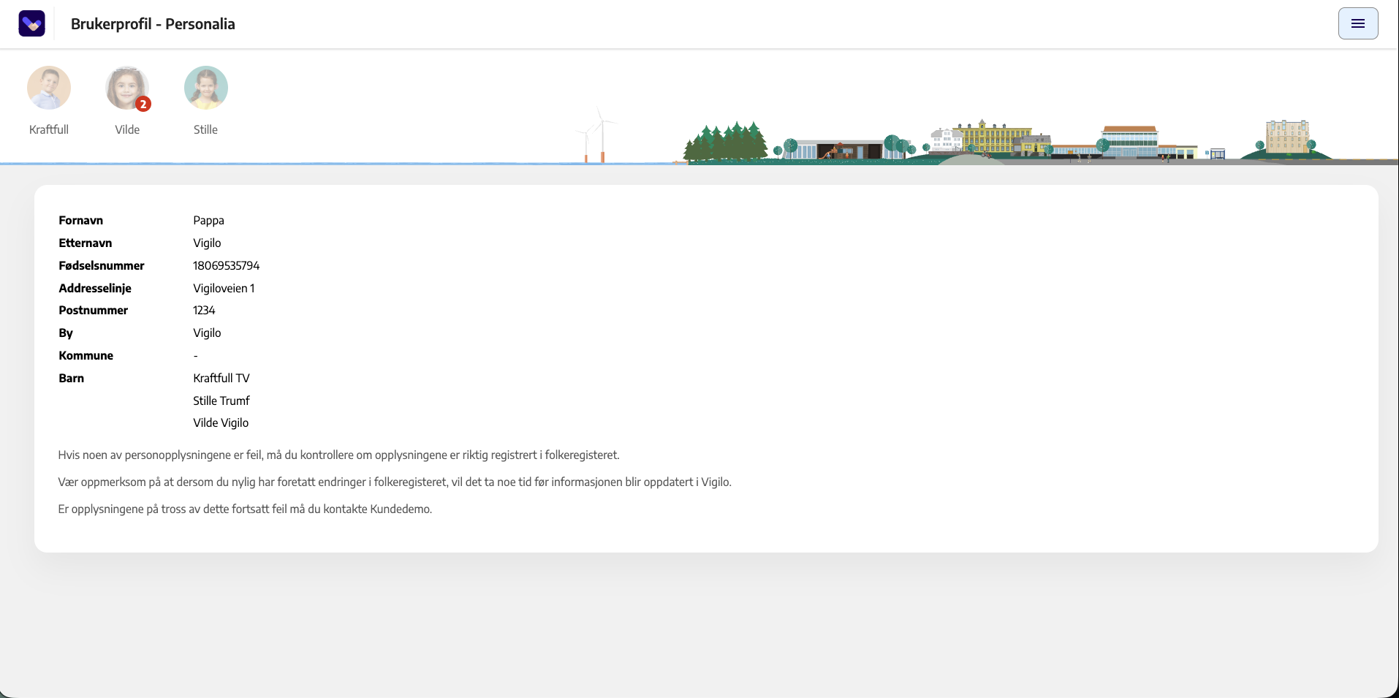The height and width of the screenshot is (698, 1399).
Task: Click the Fødselsnummer value 18069535794
Action: tap(227, 265)
